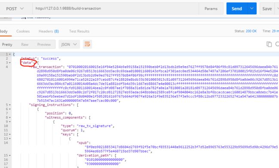Collapse the JSON root at line 1
Screen dimensions: 279x168
tap(10, 54)
